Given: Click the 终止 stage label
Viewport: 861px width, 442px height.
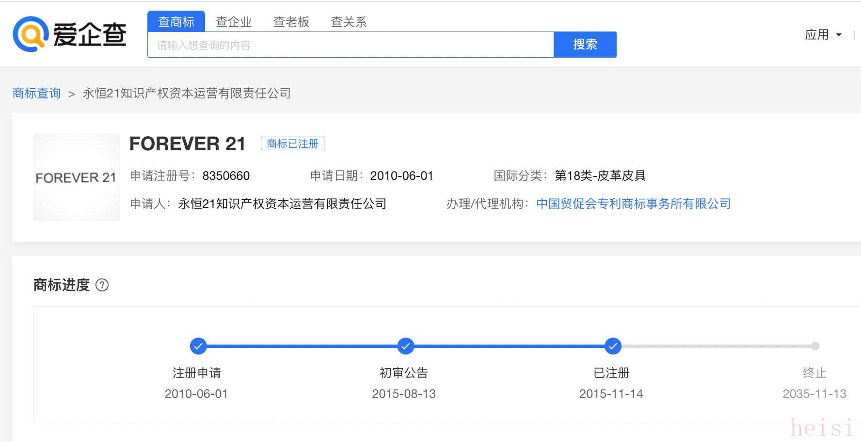Looking at the screenshot, I should [x=814, y=373].
